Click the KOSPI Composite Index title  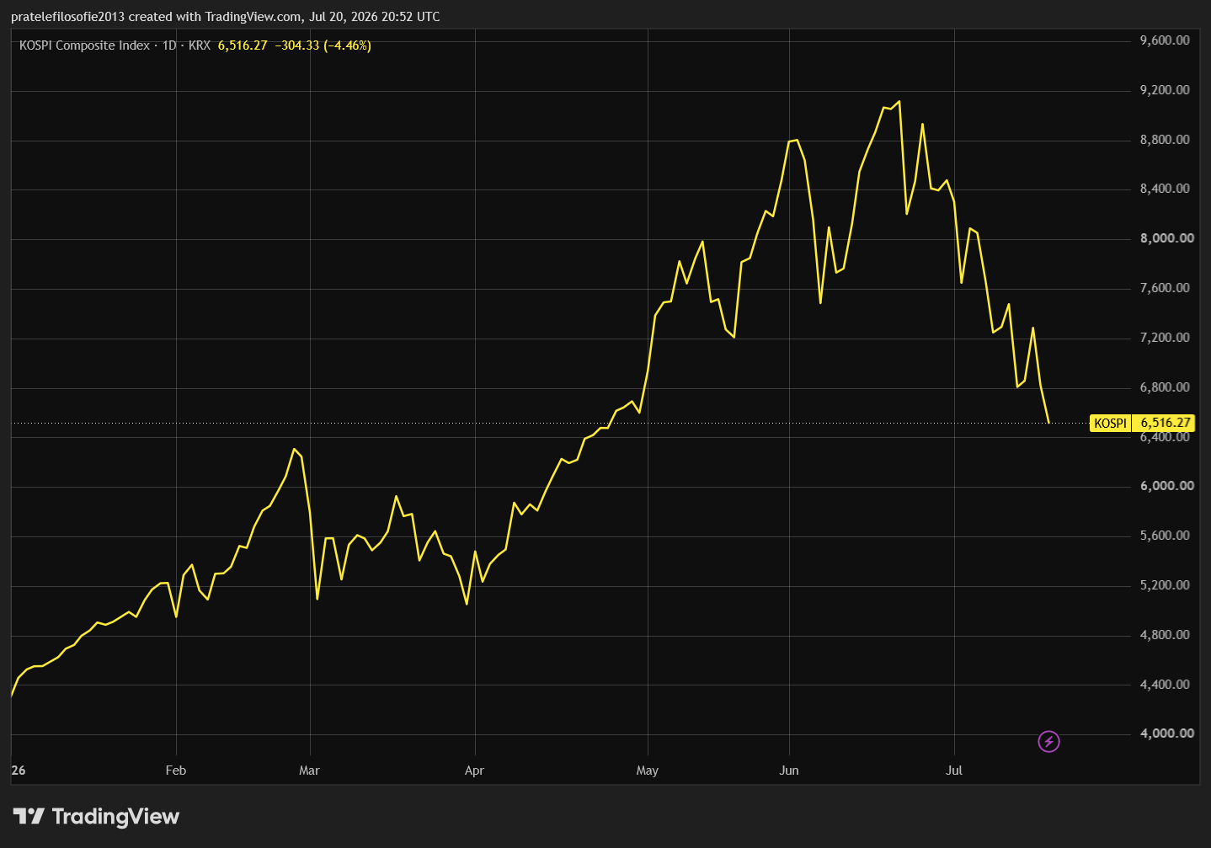84,45
